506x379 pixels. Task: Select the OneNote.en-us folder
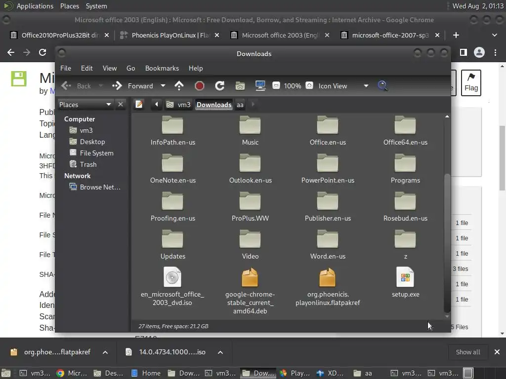coord(172,169)
